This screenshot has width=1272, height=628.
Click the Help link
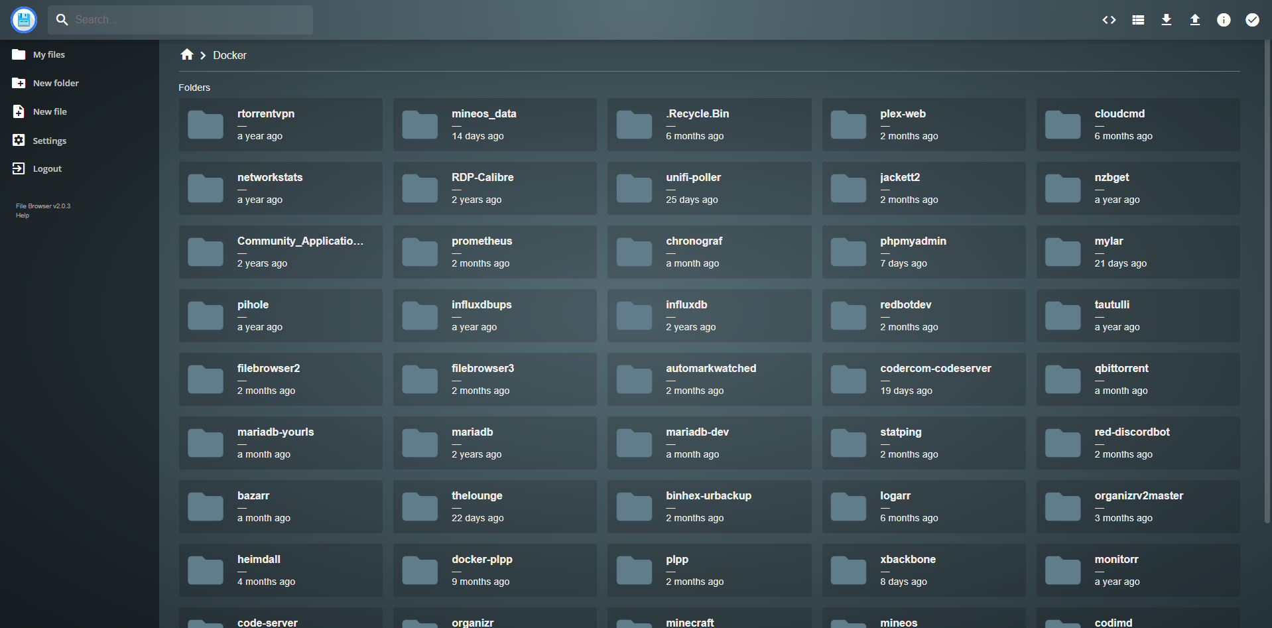pyautogui.click(x=23, y=216)
